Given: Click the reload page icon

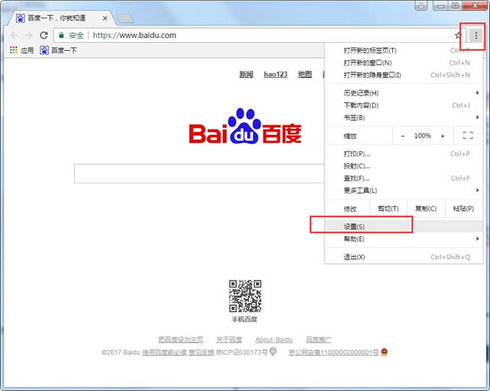Looking at the screenshot, I should (45, 36).
